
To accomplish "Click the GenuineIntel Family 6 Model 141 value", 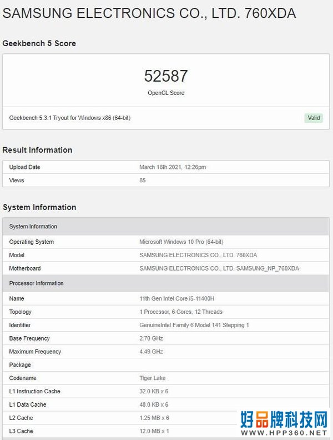I will point(194,325).
